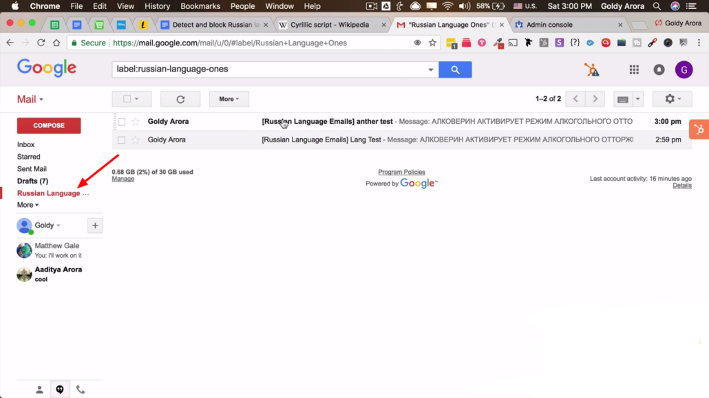
Task: Click the input tools keyboard icon
Action: 623,99
